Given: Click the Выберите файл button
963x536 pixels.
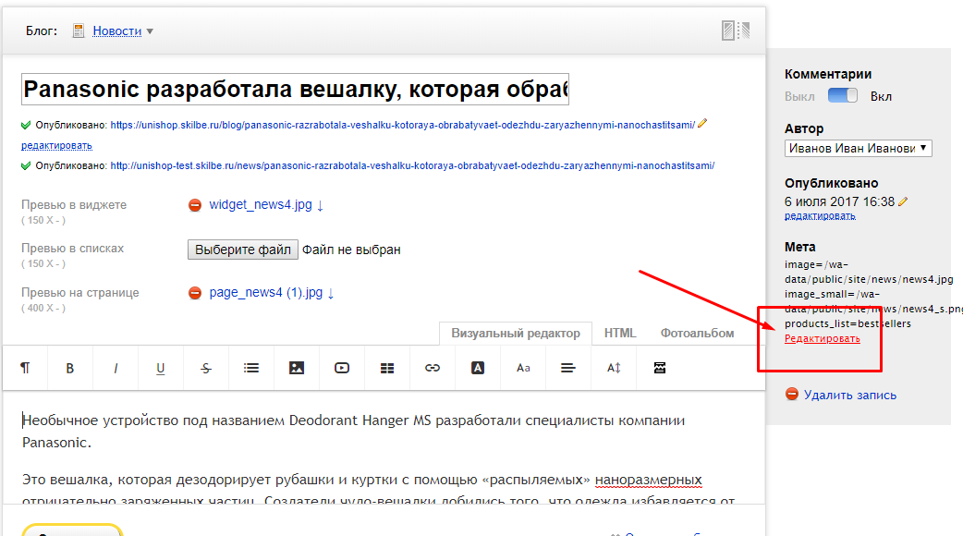Looking at the screenshot, I should pos(243,250).
